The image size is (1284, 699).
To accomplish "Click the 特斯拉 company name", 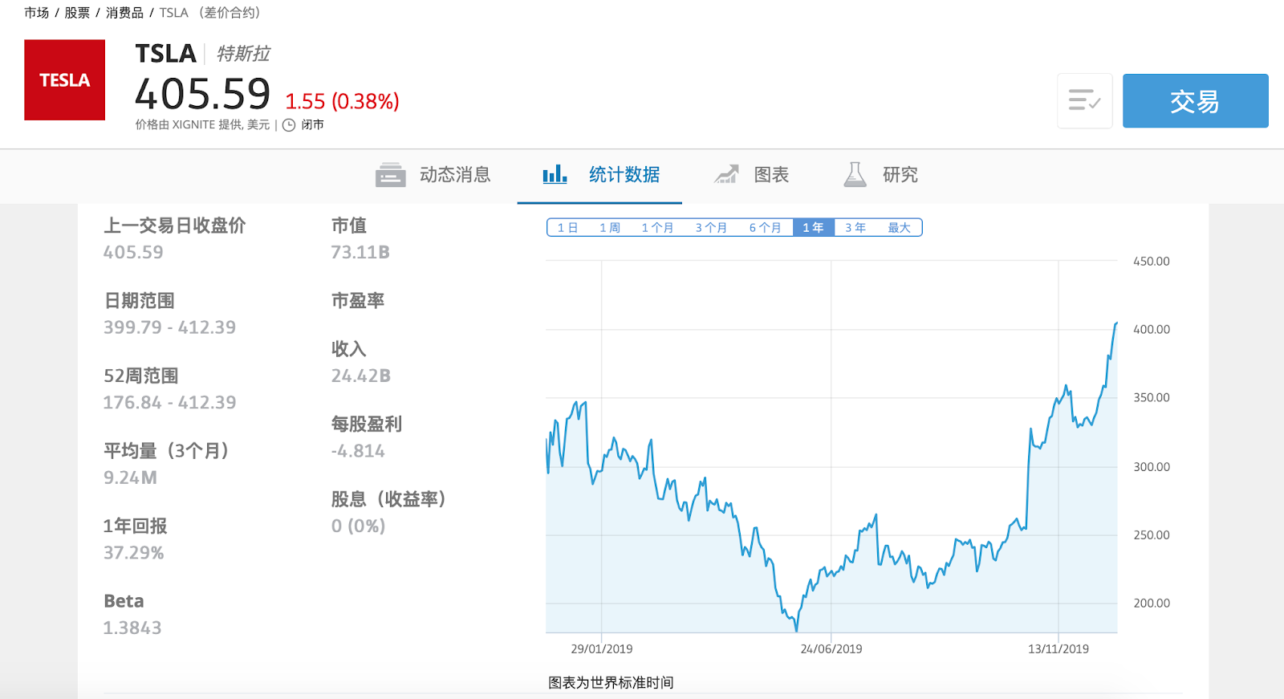I will [x=243, y=54].
